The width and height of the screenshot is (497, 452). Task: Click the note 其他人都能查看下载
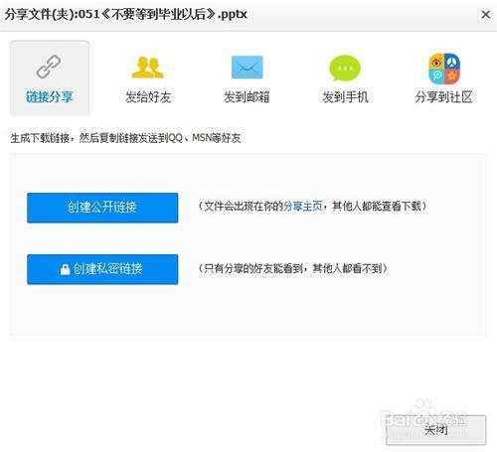tap(377, 207)
